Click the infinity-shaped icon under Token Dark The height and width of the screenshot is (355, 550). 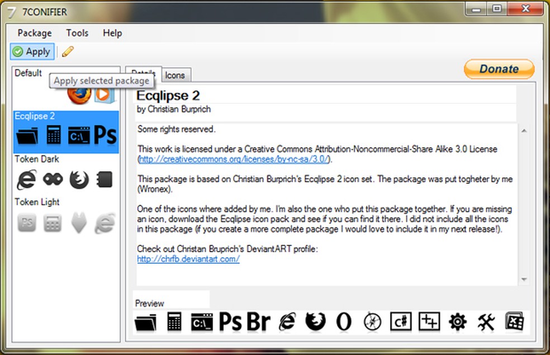click(x=53, y=179)
